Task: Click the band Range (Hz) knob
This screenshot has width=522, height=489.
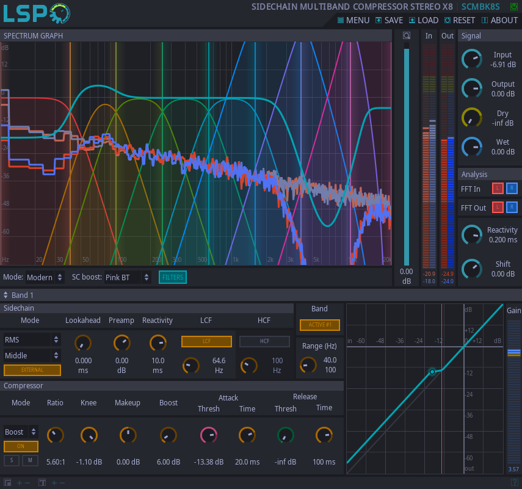Action: coord(308,365)
